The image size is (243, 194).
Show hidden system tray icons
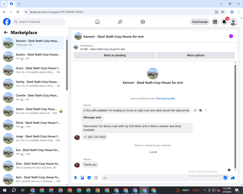205,190
